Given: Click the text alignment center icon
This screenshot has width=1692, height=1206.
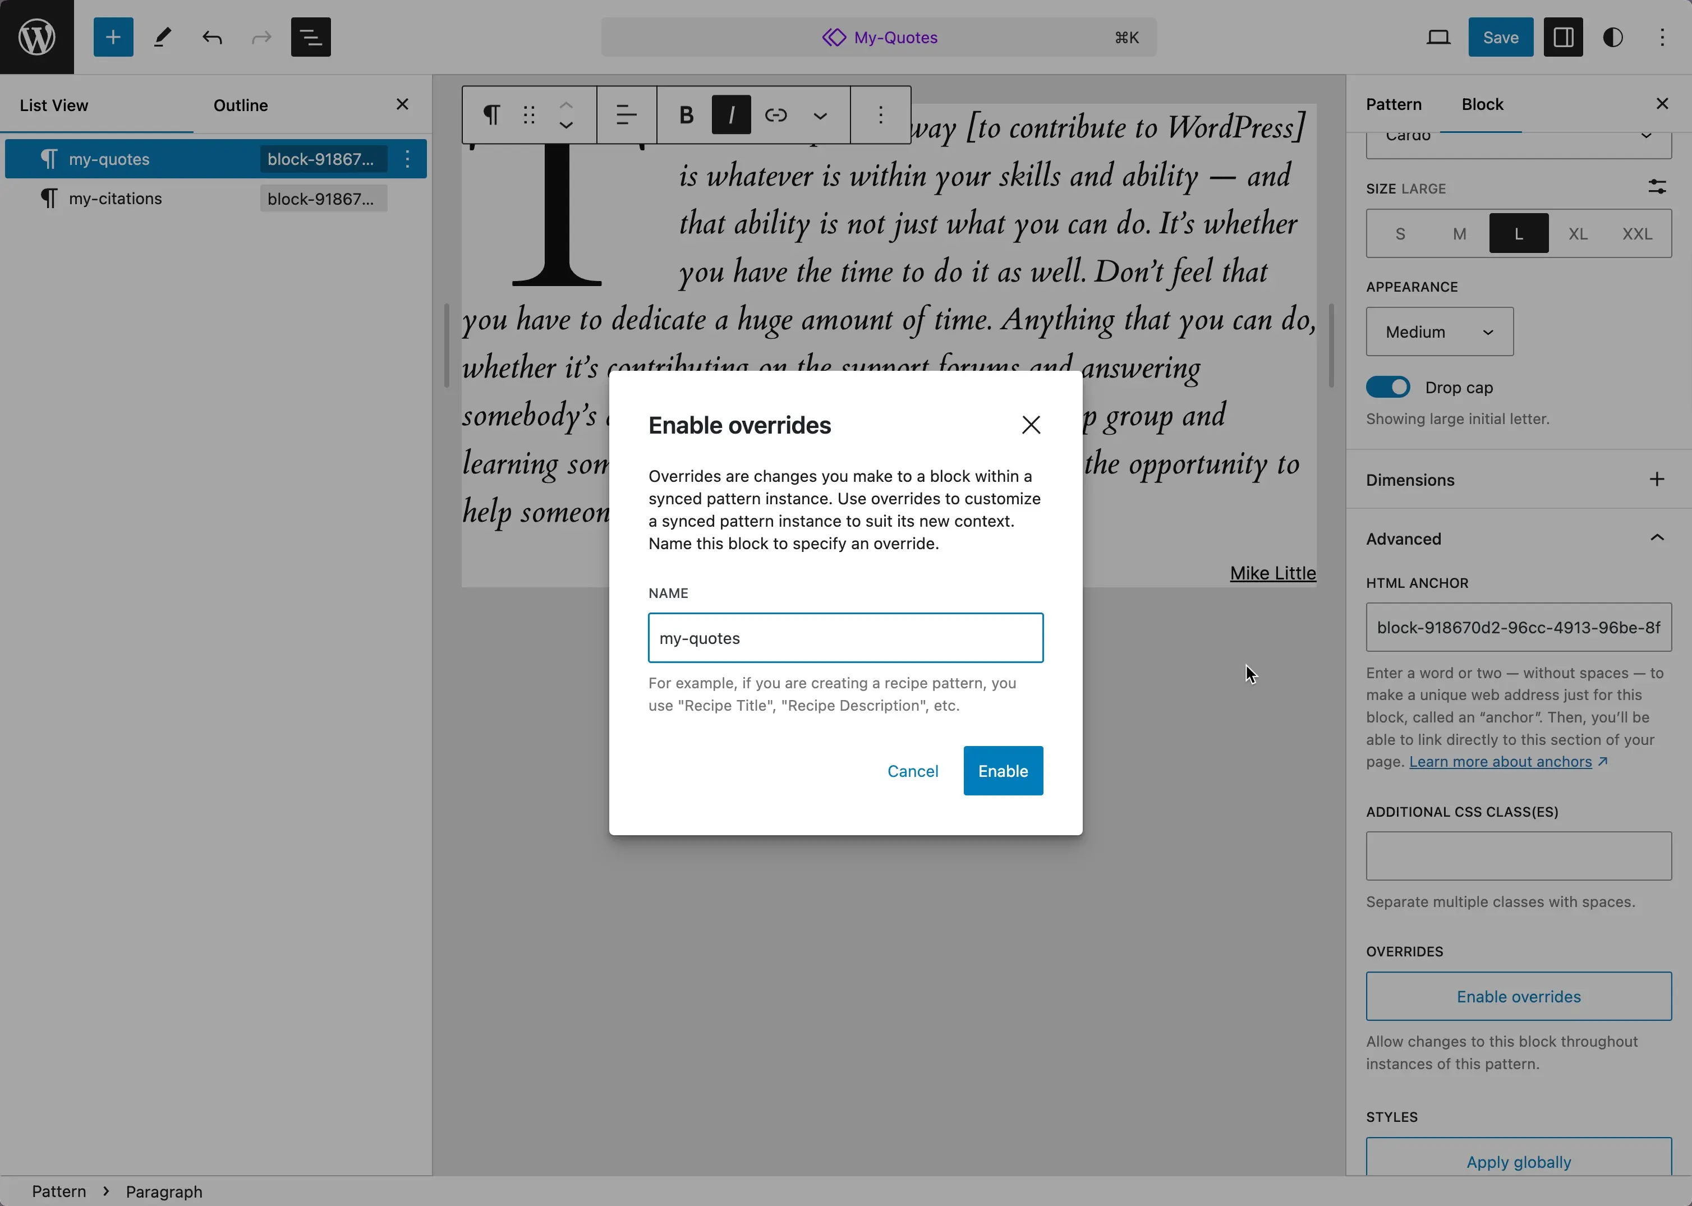Looking at the screenshot, I should click(x=626, y=116).
